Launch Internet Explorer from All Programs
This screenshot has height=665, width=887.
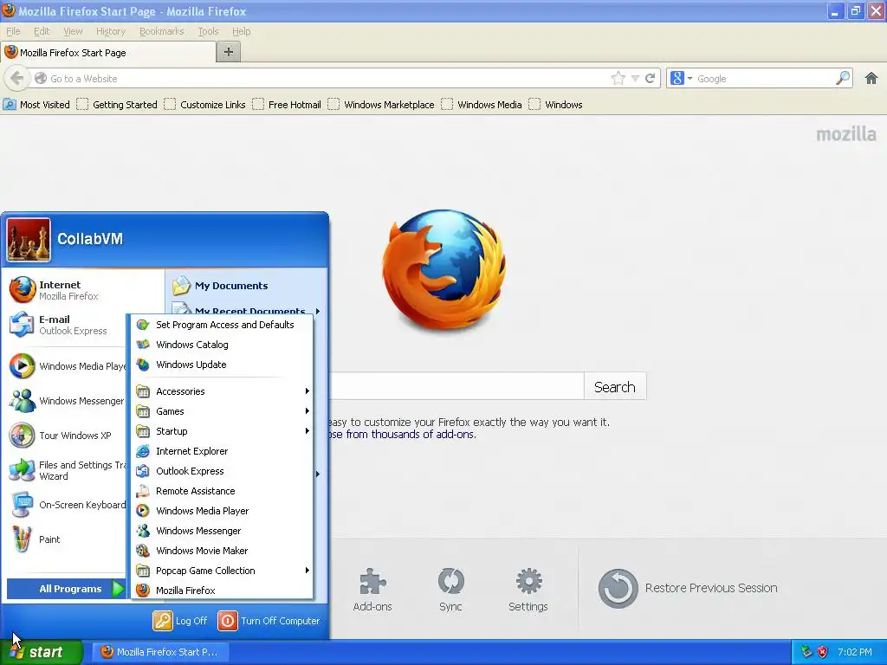[x=223, y=451]
